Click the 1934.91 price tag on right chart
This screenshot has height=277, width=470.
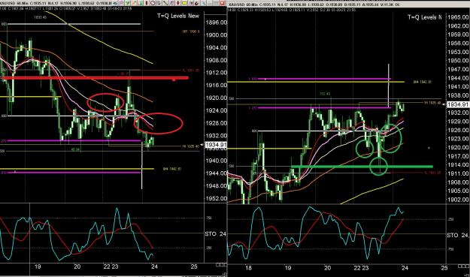[458, 104]
